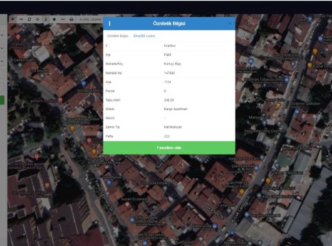Select the info query tool
Screen dimensions: 332x246
(x=46, y=19)
